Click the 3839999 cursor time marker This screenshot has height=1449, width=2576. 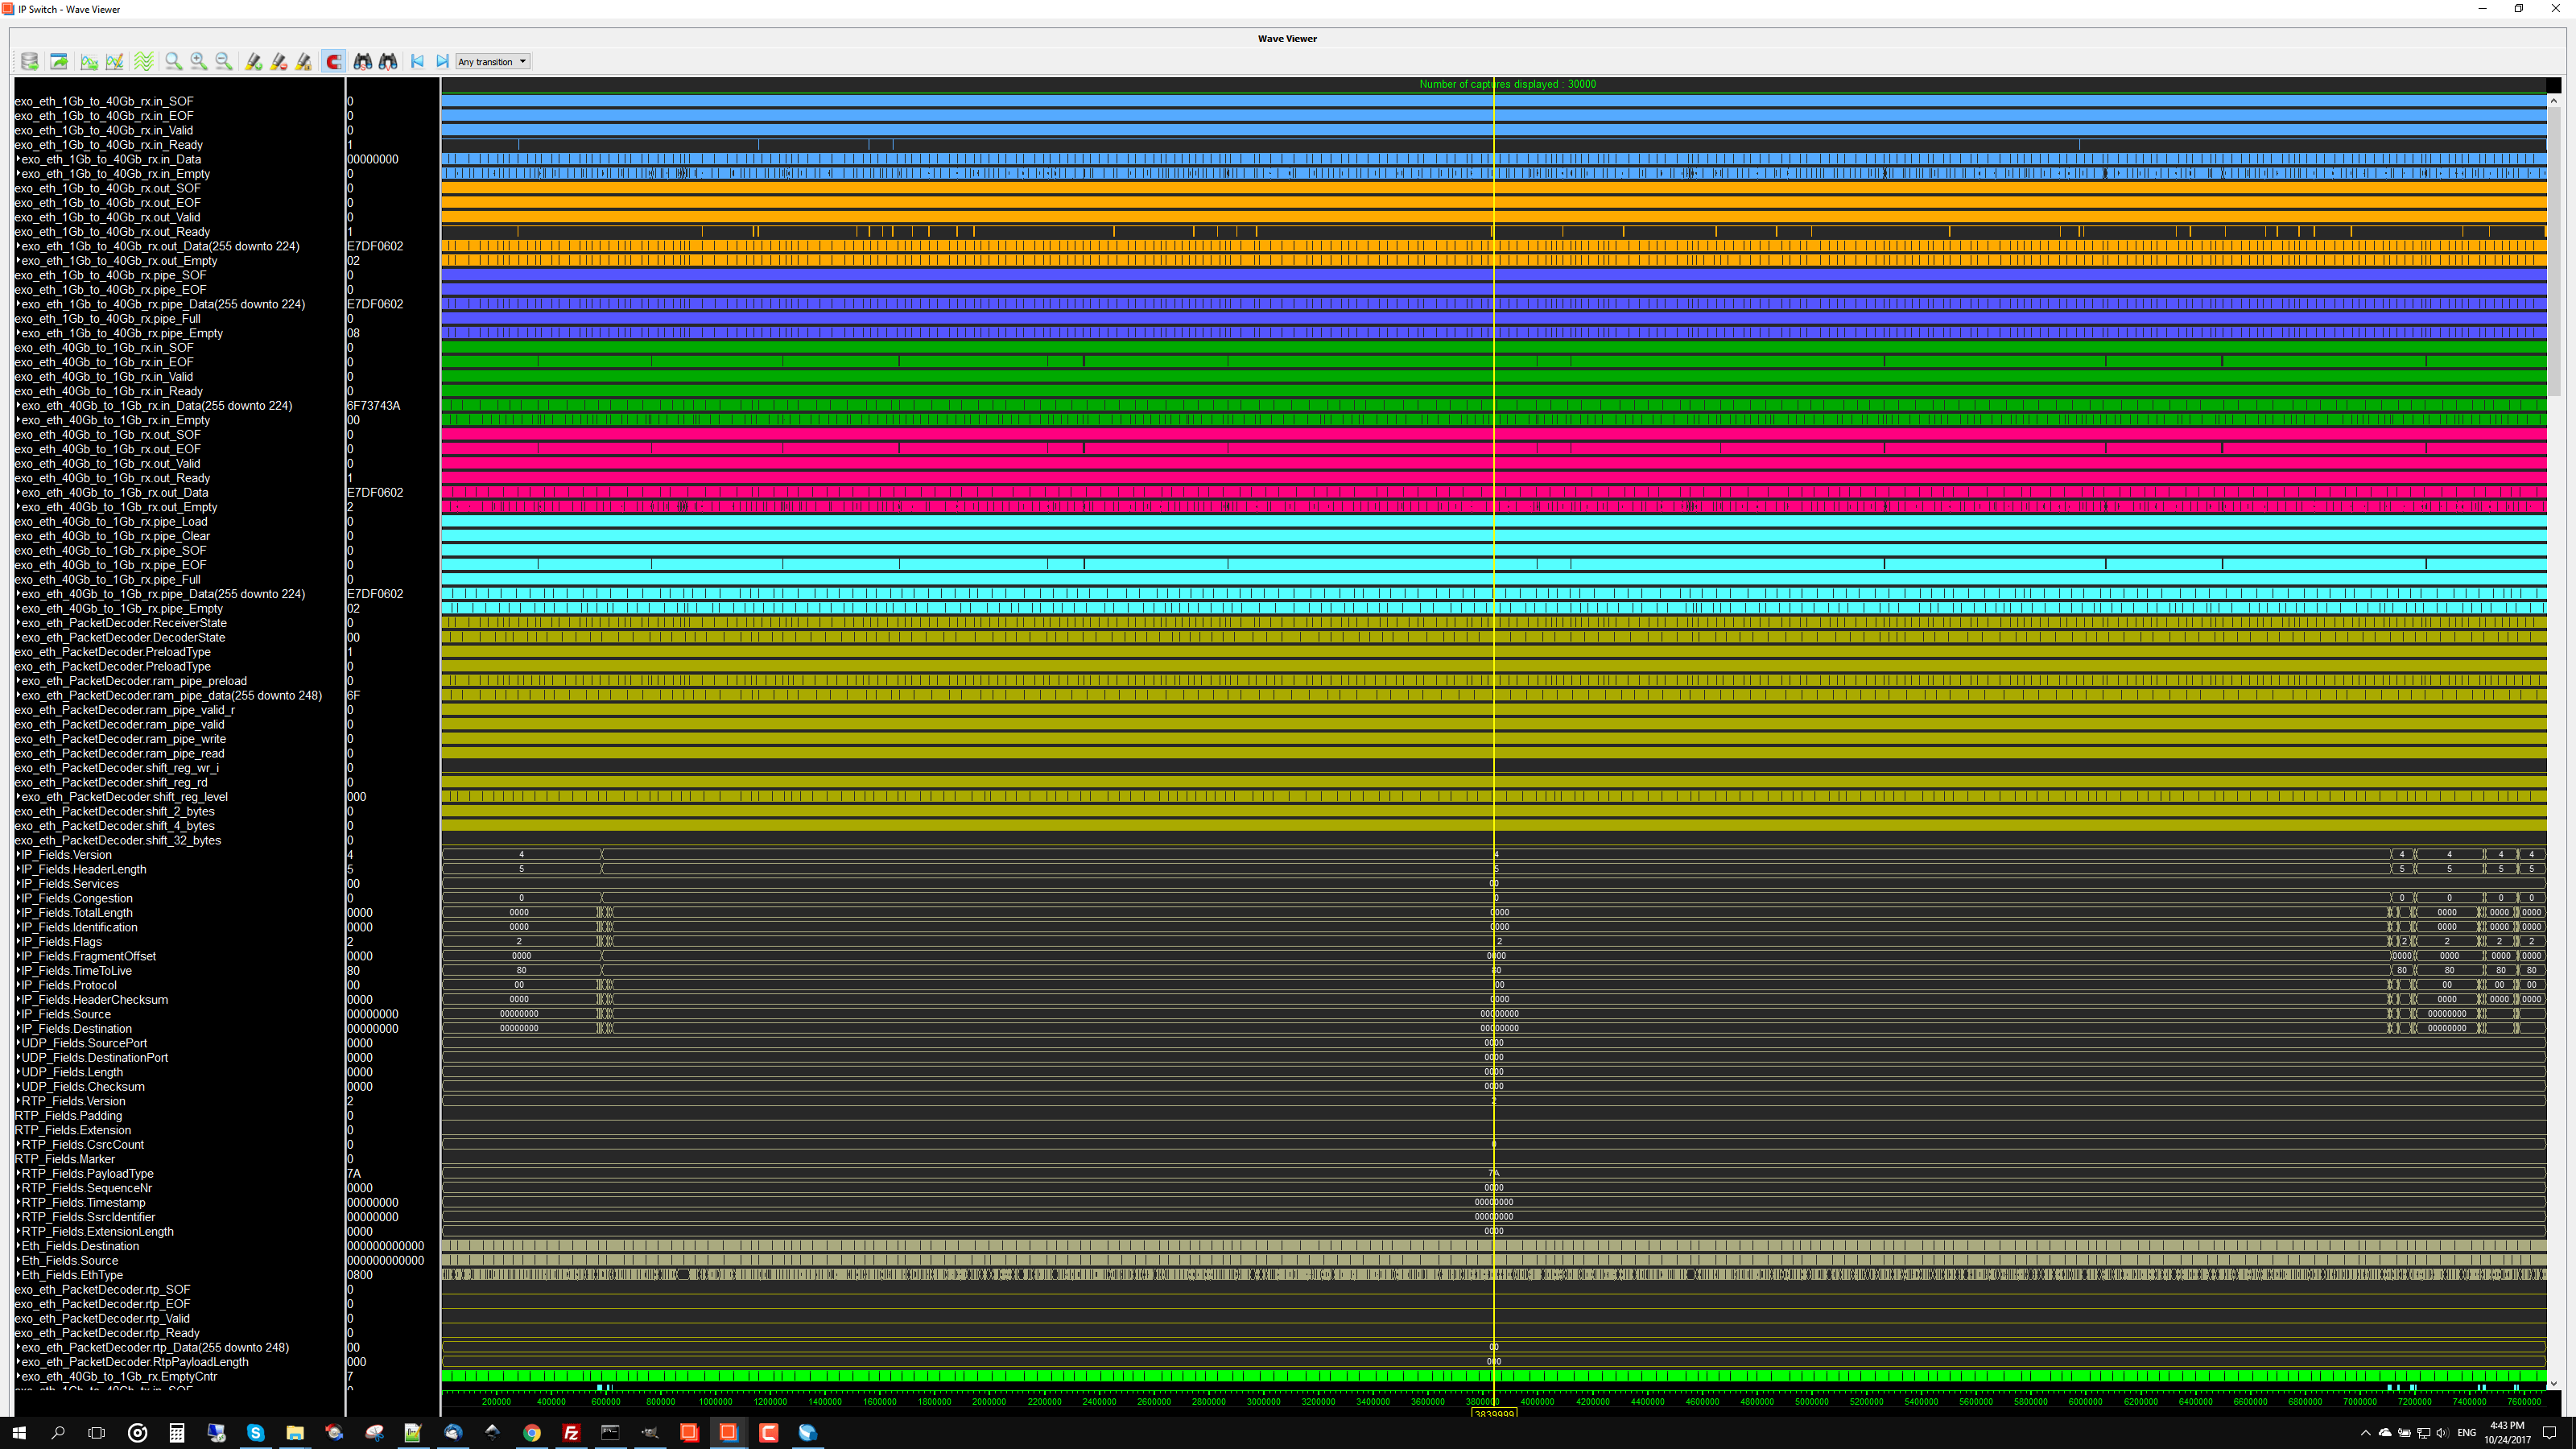(1493, 1413)
